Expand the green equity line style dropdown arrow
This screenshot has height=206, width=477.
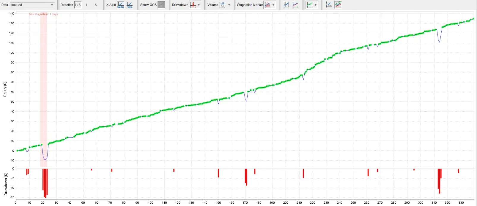(316, 5)
